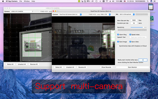Viewport: 158px width, 99px height.
Task: Click Unselect All in FaceTime window
Action: (70, 67)
